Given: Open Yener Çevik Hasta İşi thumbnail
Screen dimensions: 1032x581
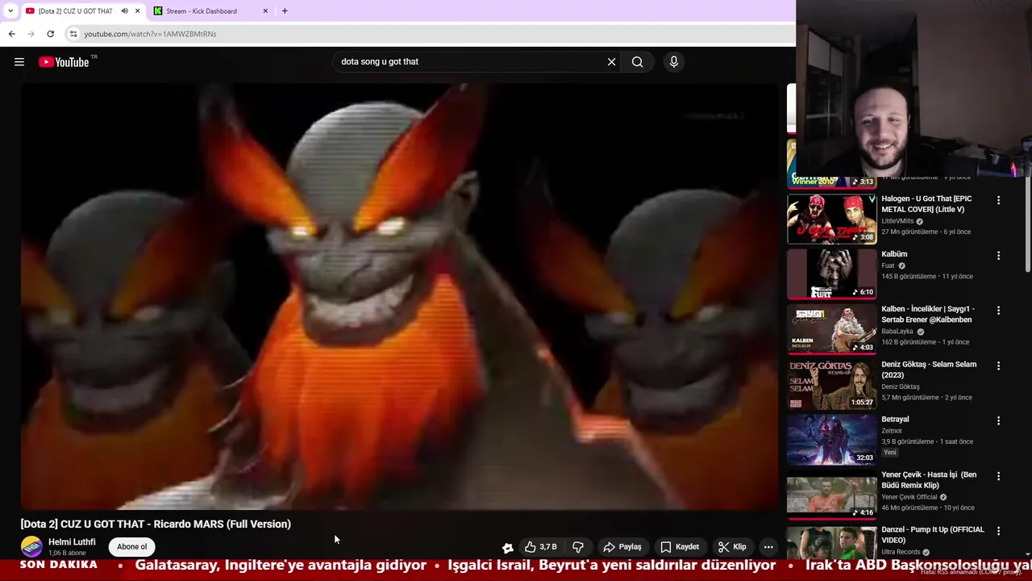Looking at the screenshot, I should point(831,495).
